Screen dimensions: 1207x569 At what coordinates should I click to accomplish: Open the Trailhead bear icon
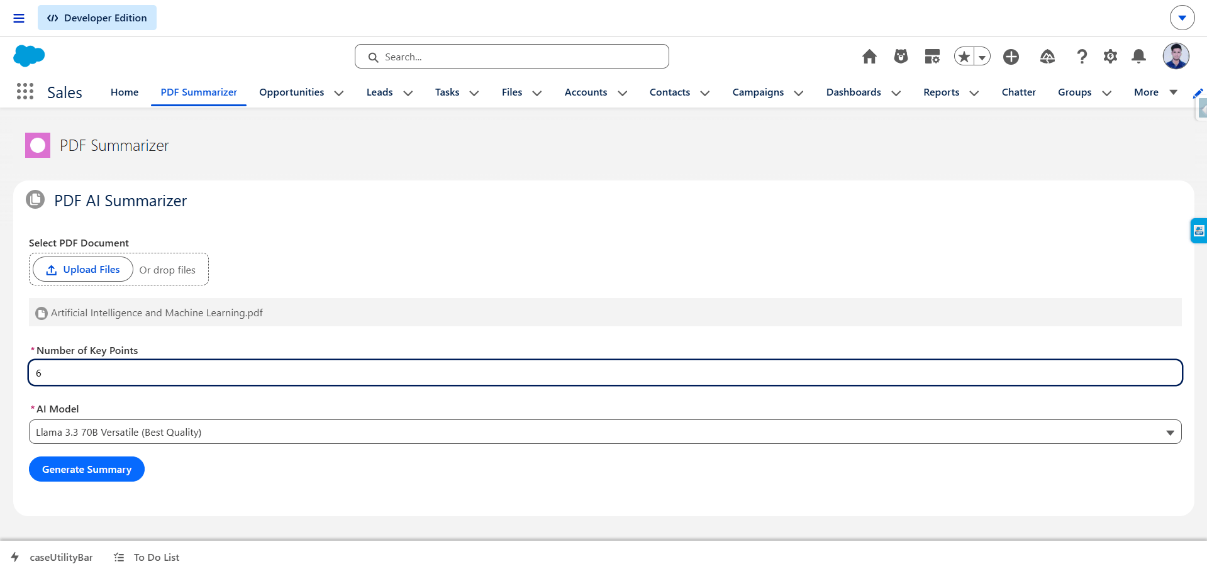coord(901,57)
